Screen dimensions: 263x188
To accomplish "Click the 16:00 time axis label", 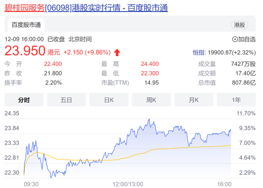I will tap(224, 184).
